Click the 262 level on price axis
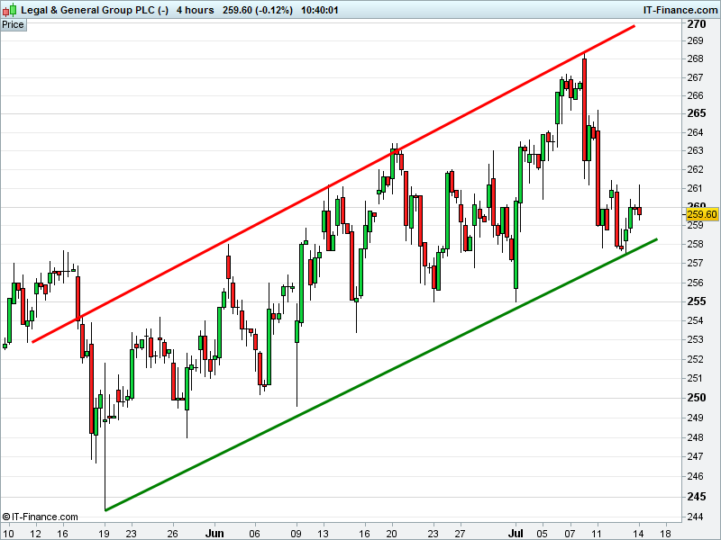721x540 pixels. point(695,169)
